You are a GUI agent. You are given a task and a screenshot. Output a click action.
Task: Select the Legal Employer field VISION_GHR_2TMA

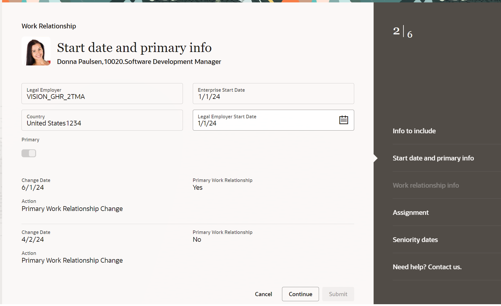(102, 94)
